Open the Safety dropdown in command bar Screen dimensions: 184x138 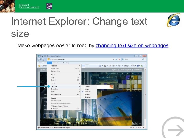[x=126, y=66]
